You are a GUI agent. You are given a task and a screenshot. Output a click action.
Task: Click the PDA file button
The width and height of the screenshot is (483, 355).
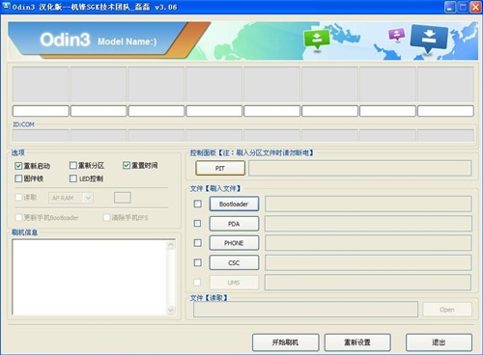click(x=234, y=224)
